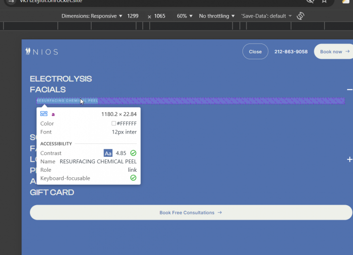Open 'Save-Data': default dropdown

pos(266,16)
